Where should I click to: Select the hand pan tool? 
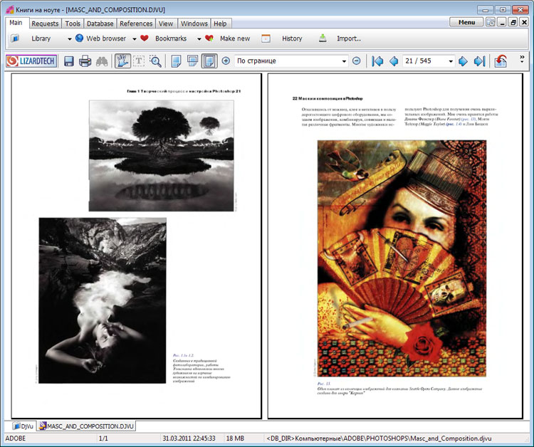[x=122, y=61]
